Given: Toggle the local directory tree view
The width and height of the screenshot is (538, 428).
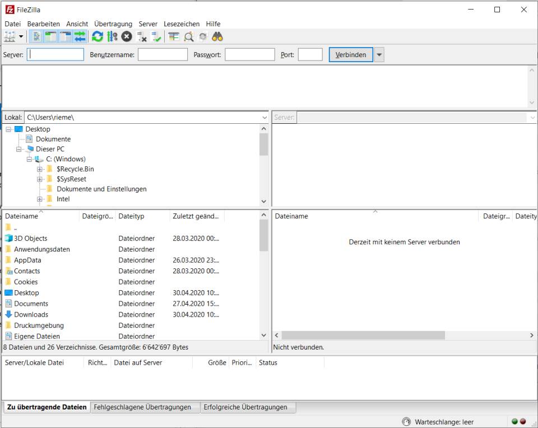Looking at the screenshot, I should click(51, 36).
